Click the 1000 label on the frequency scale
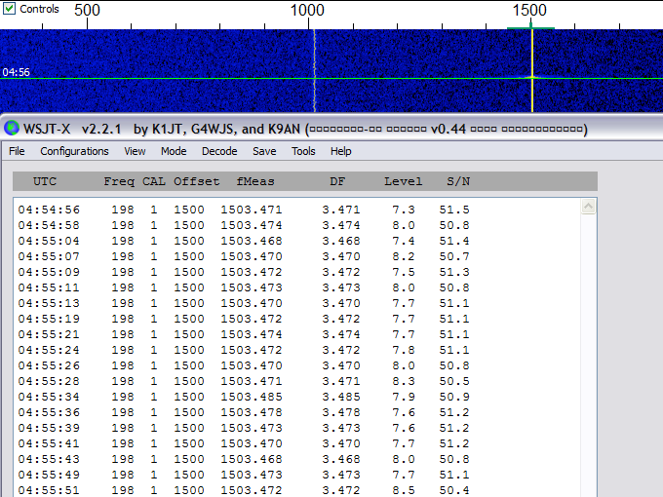 (x=307, y=10)
